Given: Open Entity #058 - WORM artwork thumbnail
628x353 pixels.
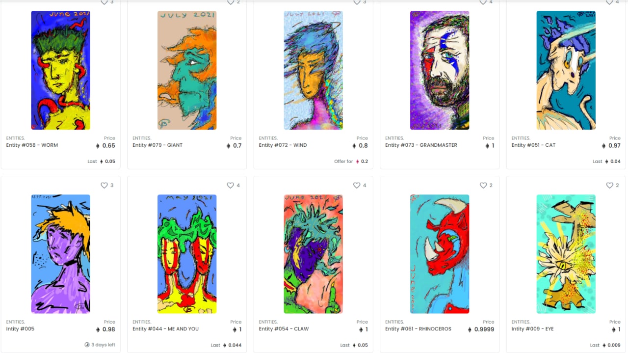Looking at the screenshot, I should point(60,70).
